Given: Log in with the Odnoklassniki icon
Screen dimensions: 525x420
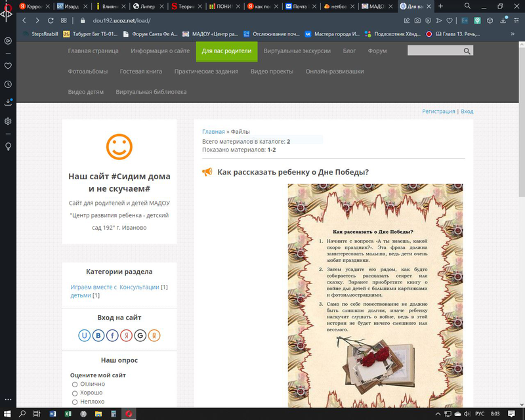Looking at the screenshot, I should coord(154,336).
